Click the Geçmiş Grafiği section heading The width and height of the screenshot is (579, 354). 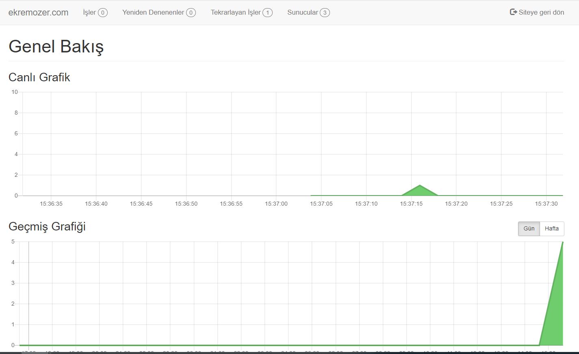[47, 226]
